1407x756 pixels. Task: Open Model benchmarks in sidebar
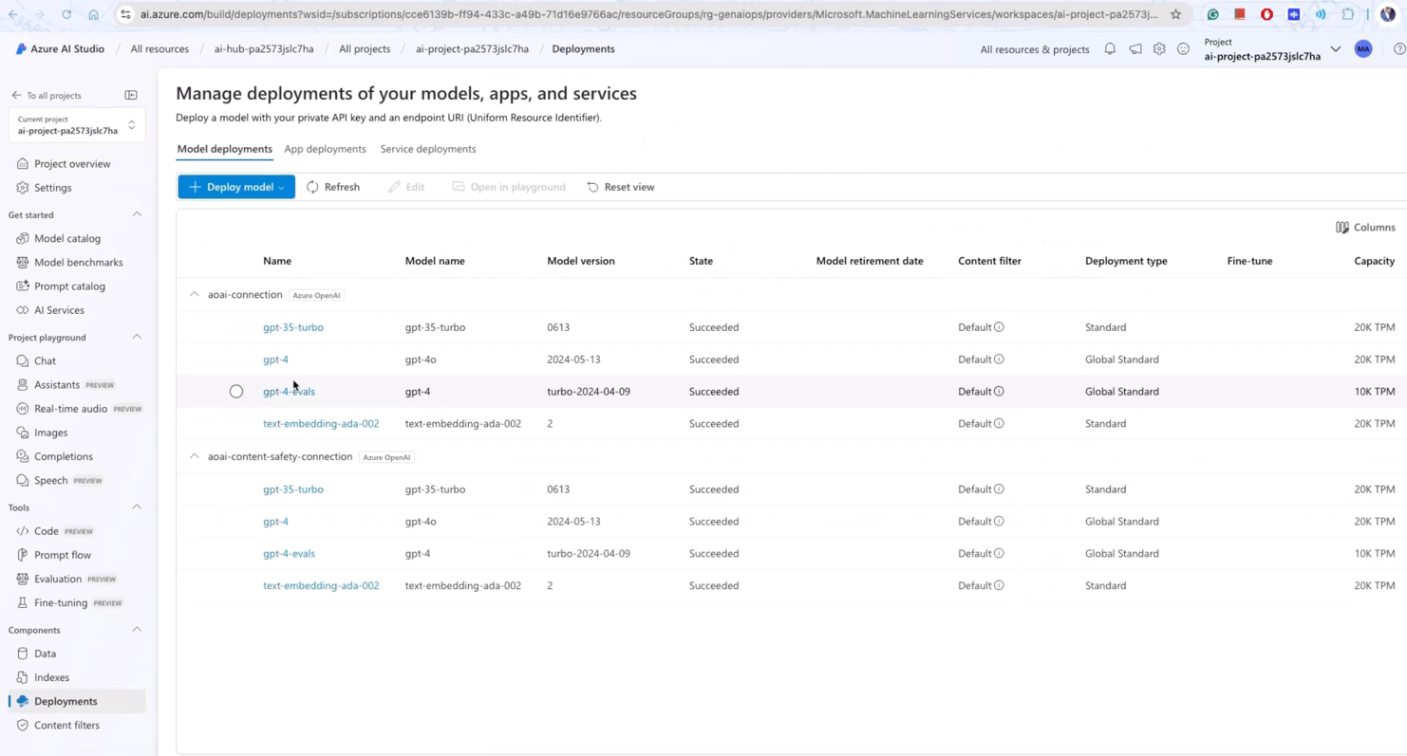pos(78,262)
